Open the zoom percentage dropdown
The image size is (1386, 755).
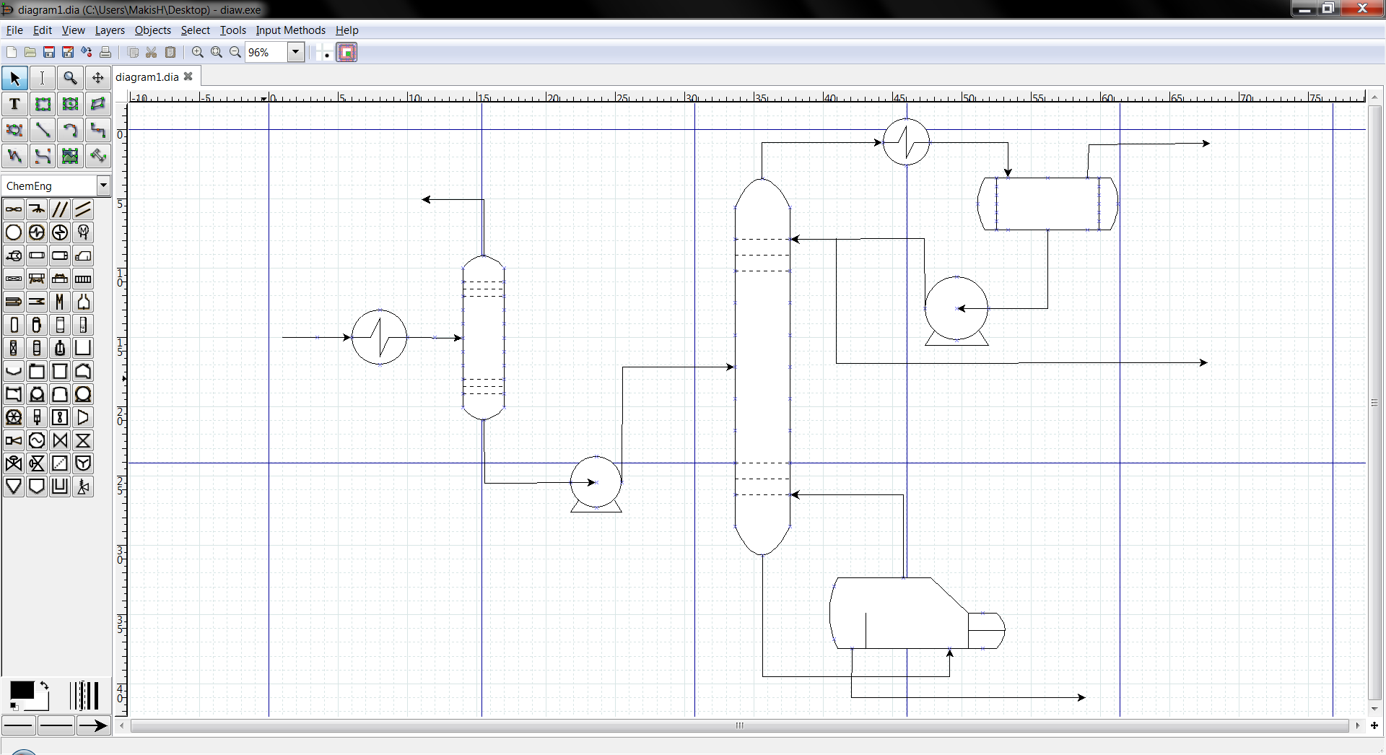(x=295, y=52)
